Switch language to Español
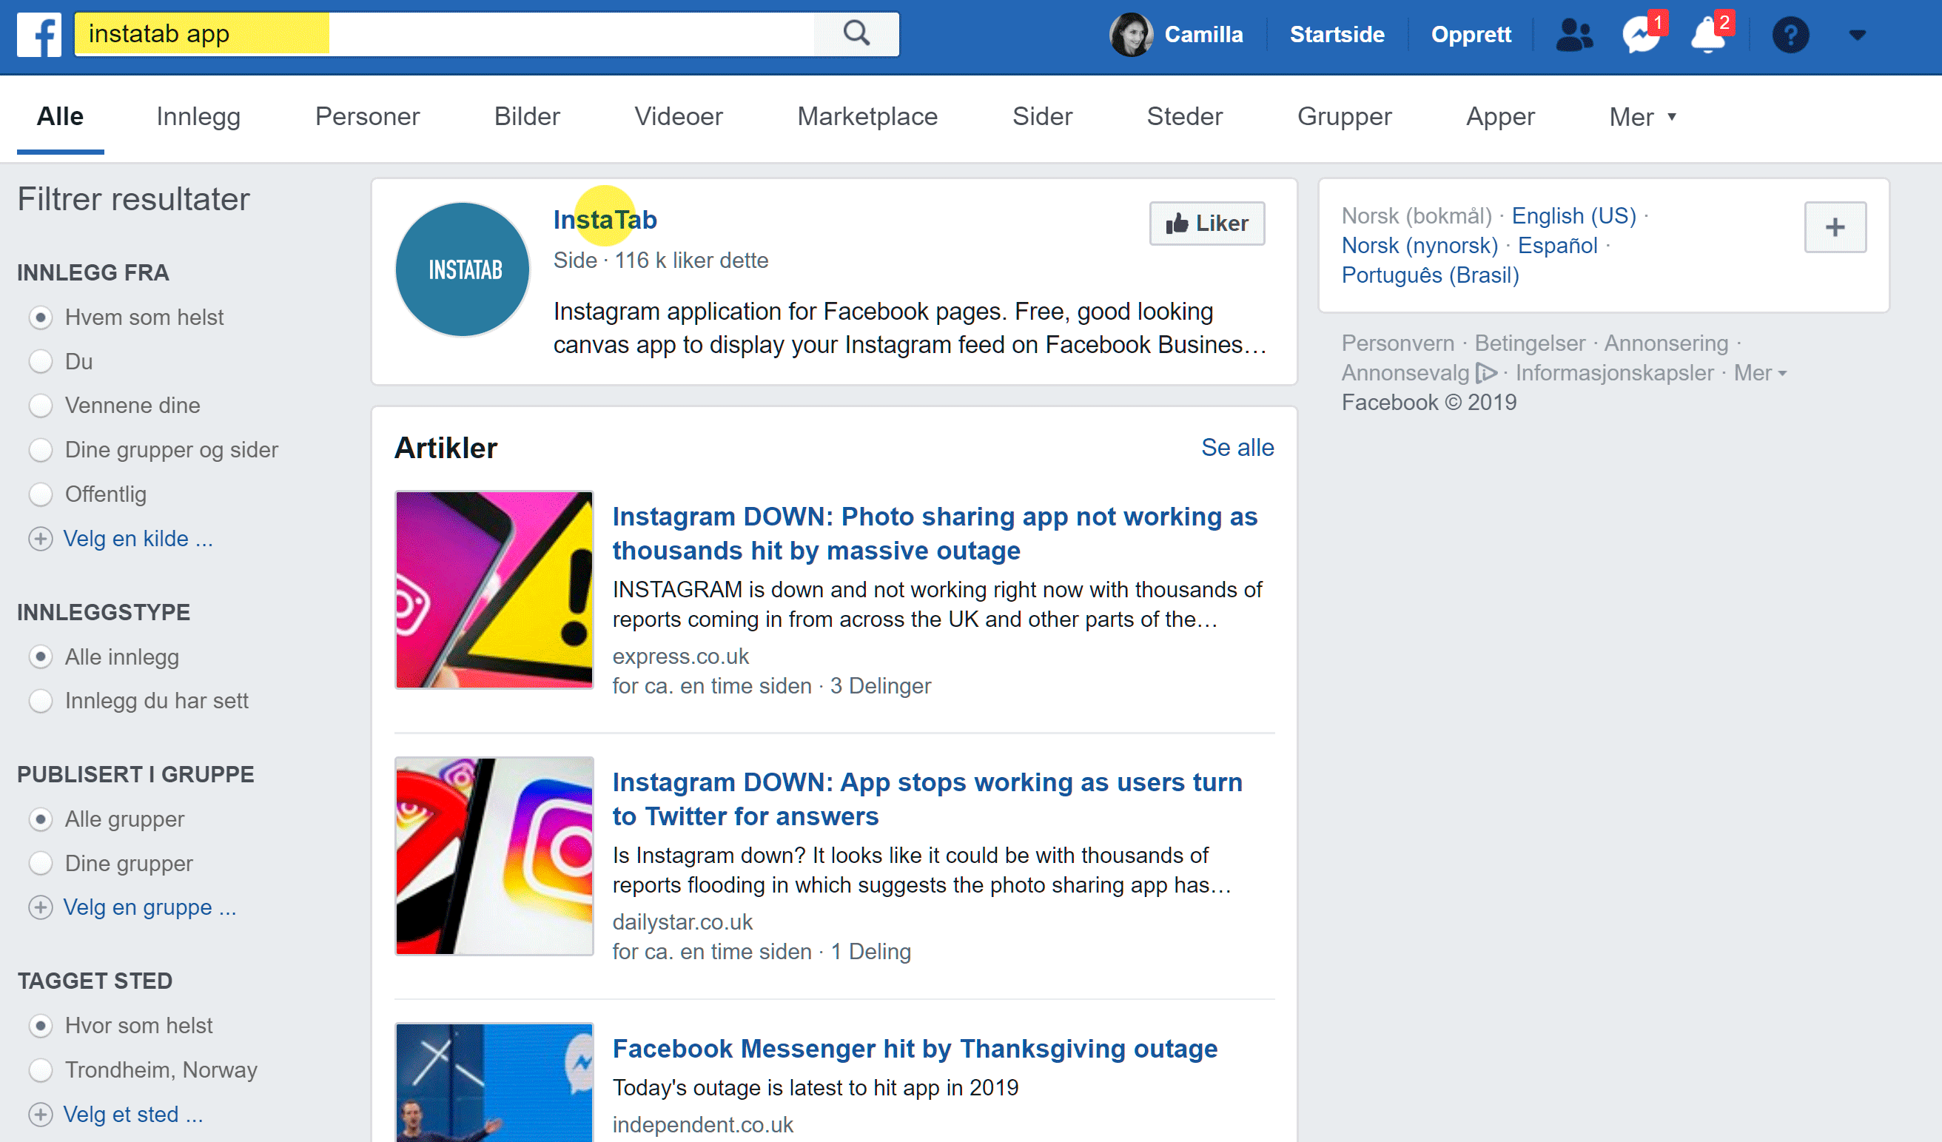The width and height of the screenshot is (1942, 1142). click(1557, 246)
